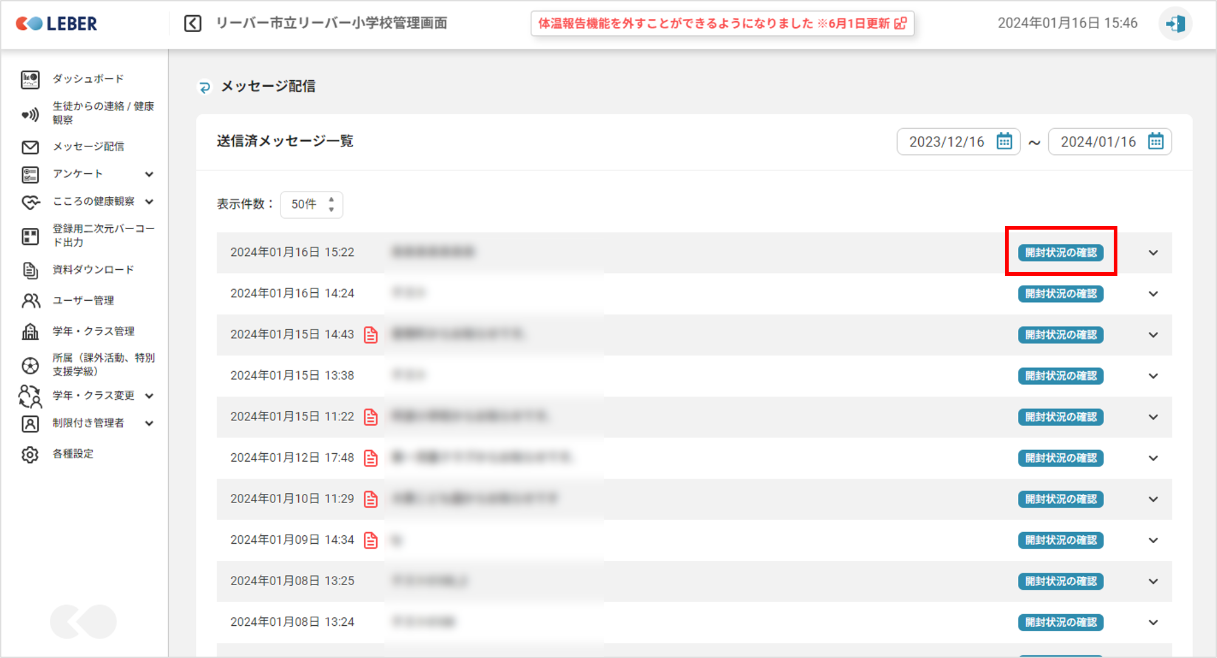
Task: Click the gear icon for 各種設定
Action: click(30, 454)
